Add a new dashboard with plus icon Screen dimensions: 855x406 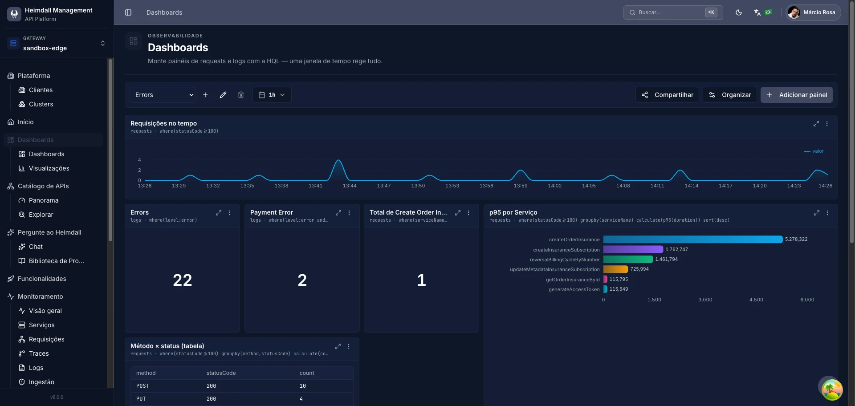tap(205, 95)
